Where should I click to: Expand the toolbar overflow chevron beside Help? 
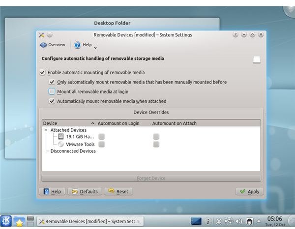point(95,48)
